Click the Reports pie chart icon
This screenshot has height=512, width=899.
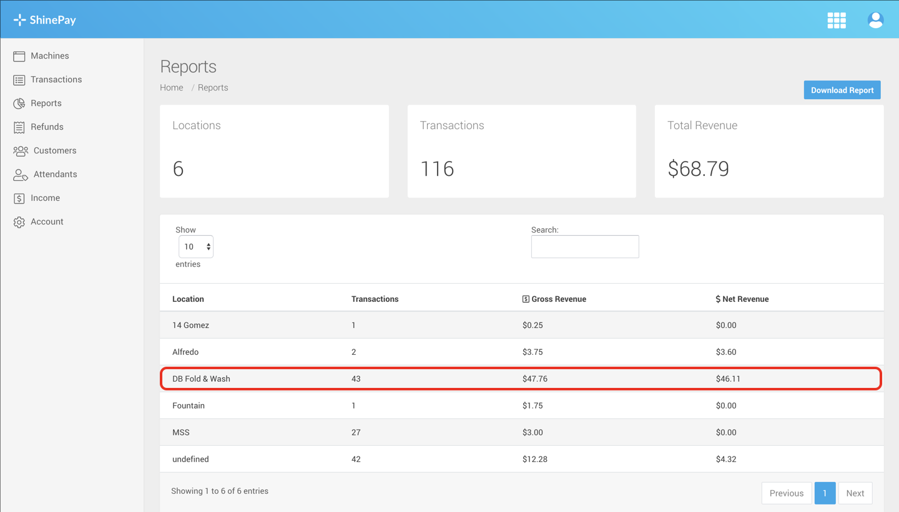pyautogui.click(x=19, y=104)
